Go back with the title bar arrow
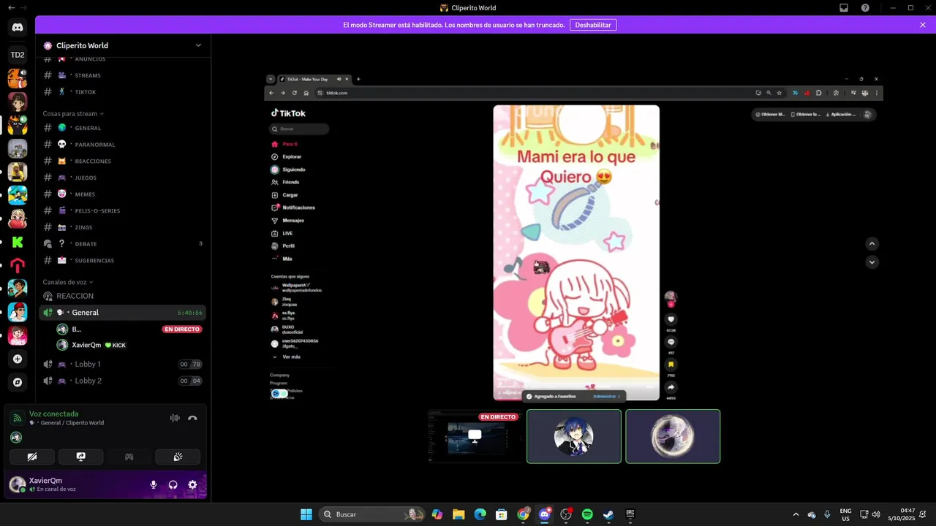 coord(11,8)
